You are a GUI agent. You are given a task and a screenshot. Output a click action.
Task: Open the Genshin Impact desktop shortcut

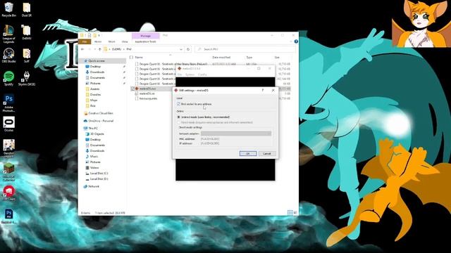coord(8,148)
